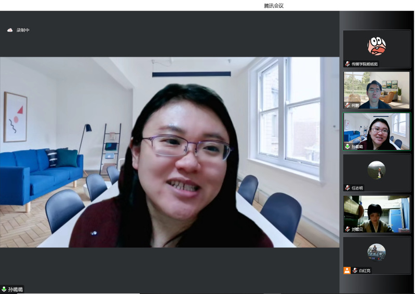Image resolution: width=415 pixels, height=294 pixels.
Task: Click the muted mic icon on 刘薏贝 tile
Action: tap(347, 229)
